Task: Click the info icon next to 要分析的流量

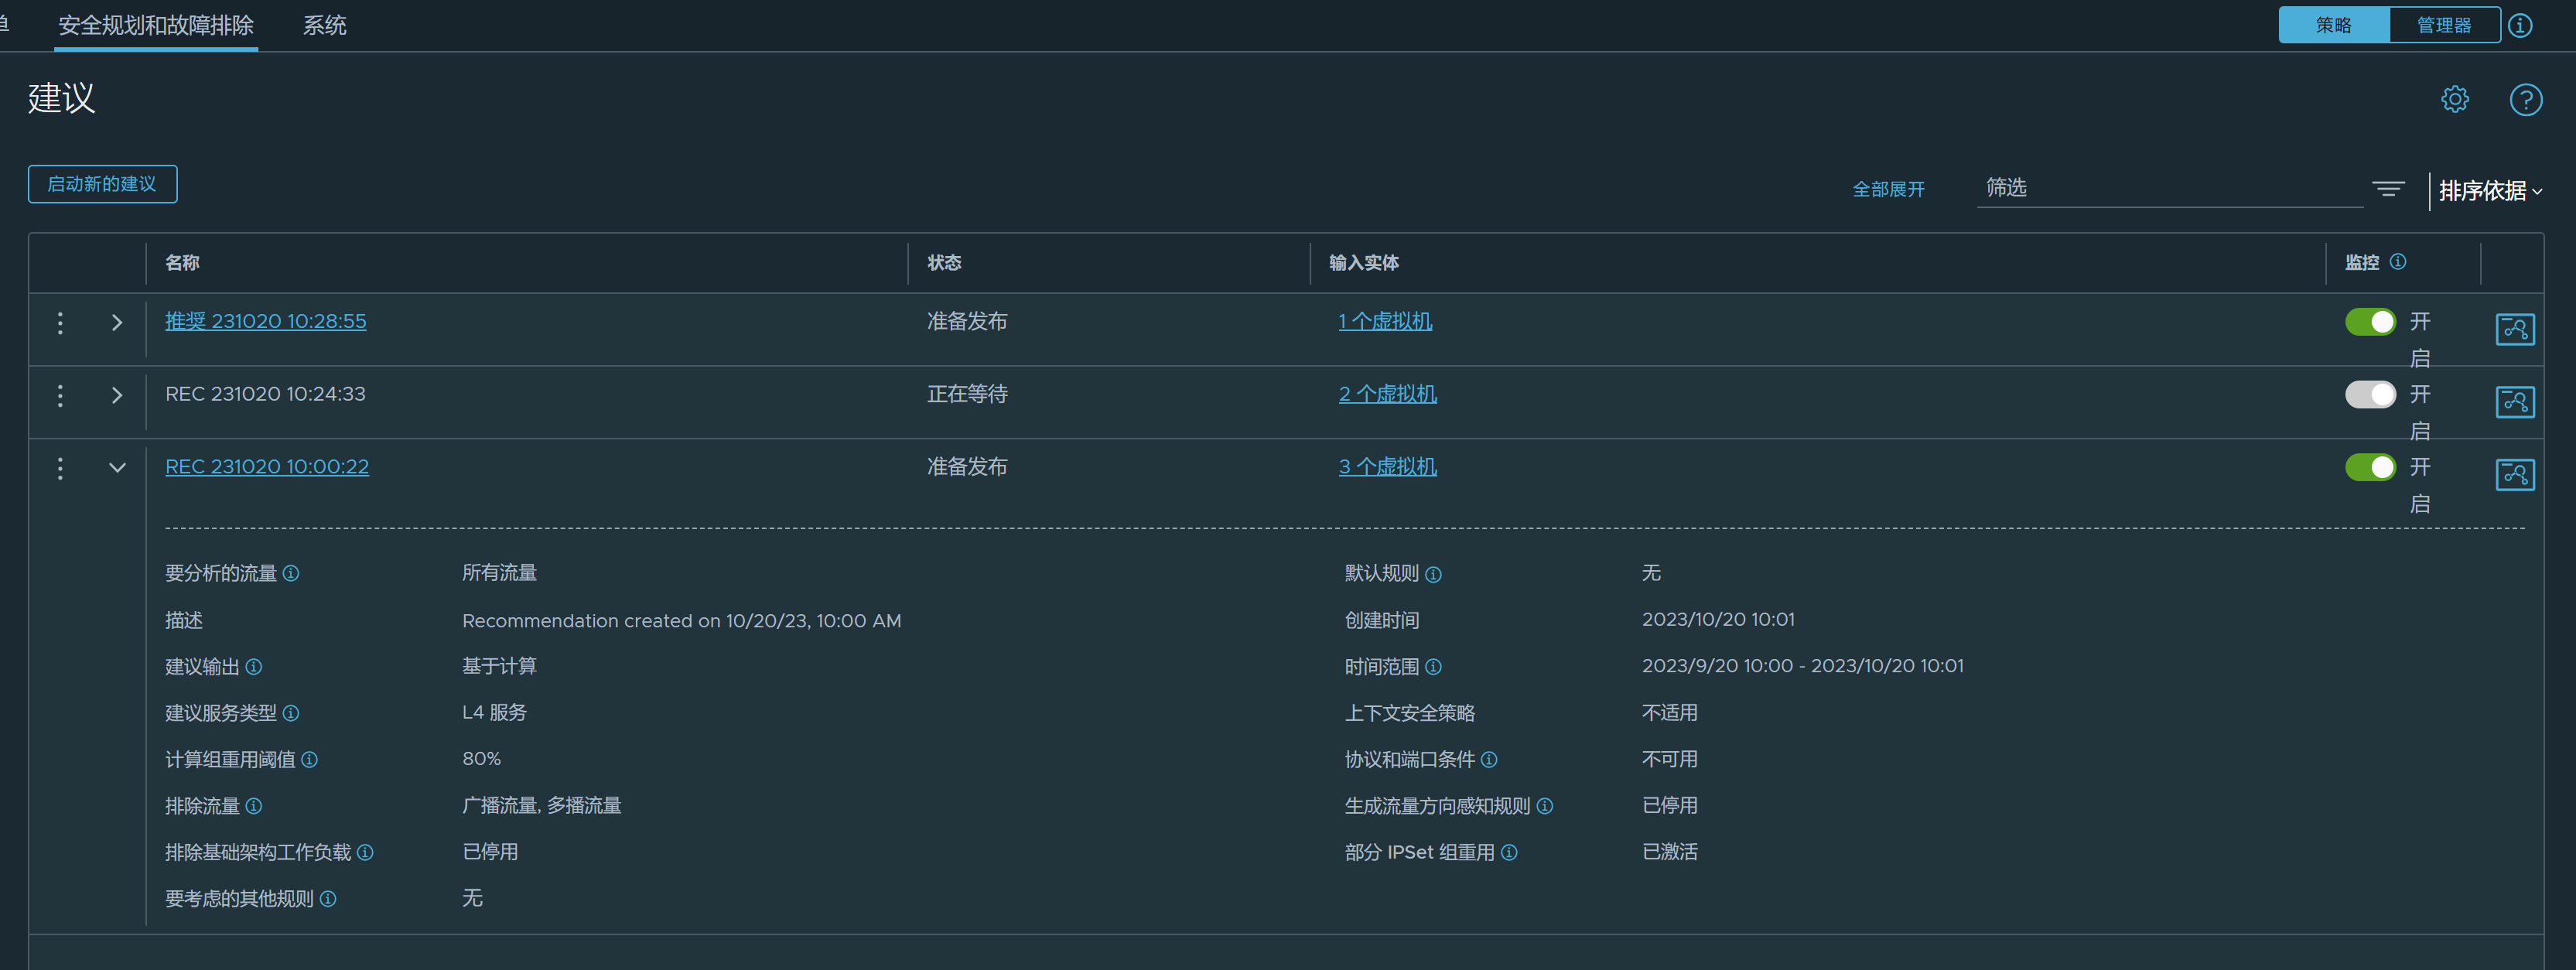Action: 291,573
